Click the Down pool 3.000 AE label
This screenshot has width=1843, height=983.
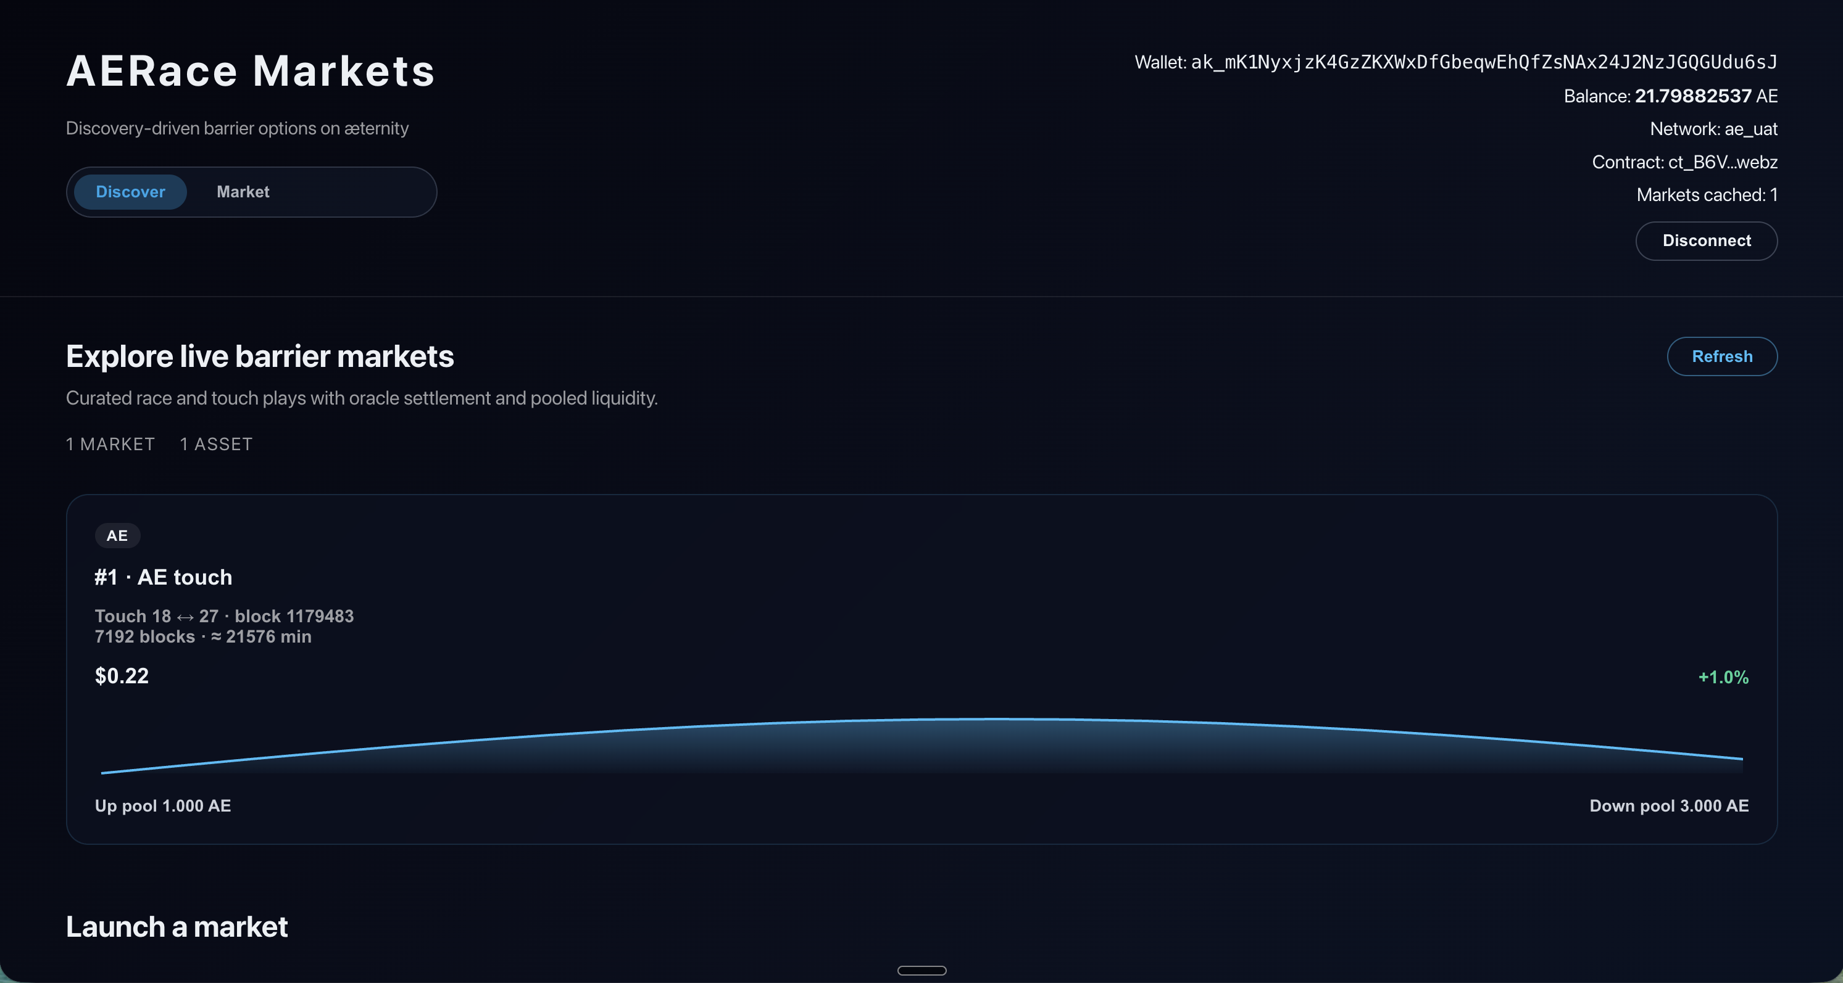pos(1668,806)
